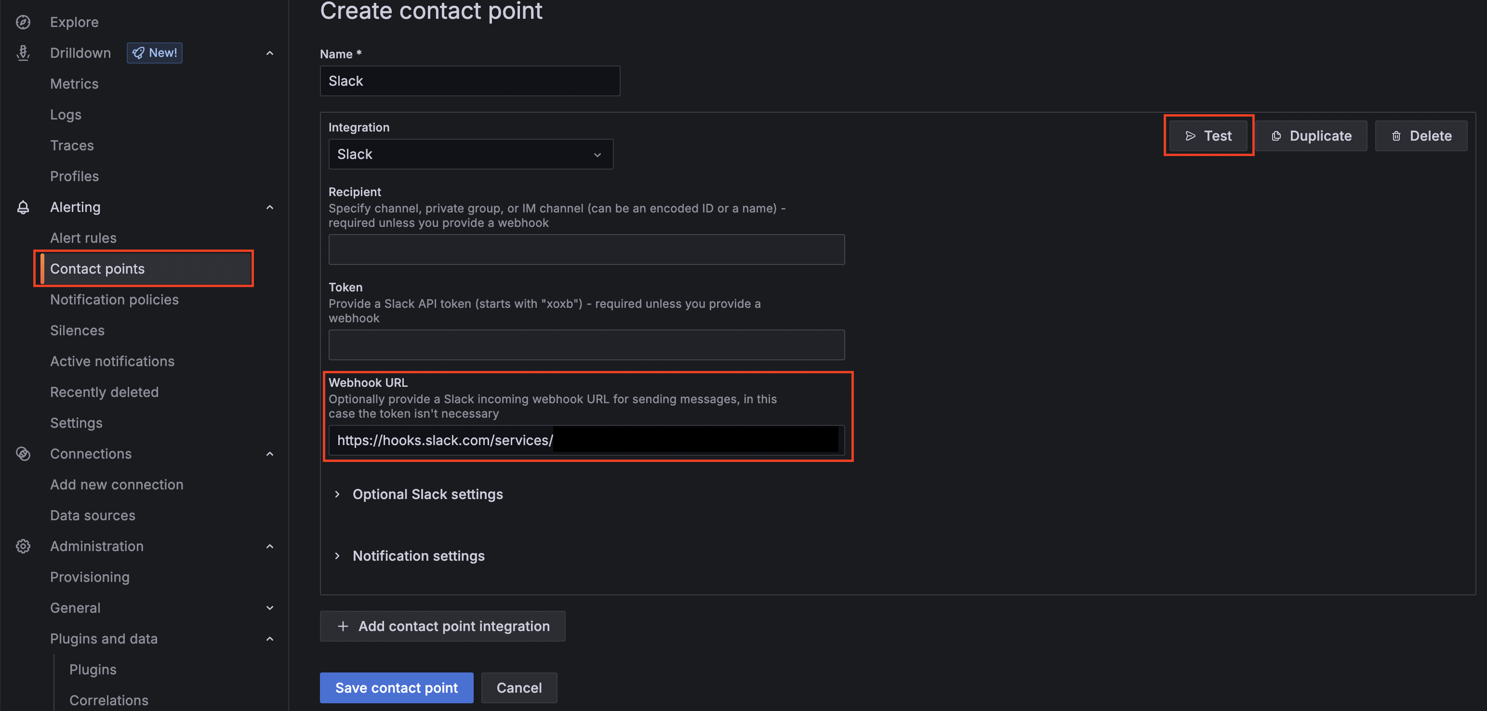1487x711 pixels.
Task: Open Administration in the sidebar
Action: coord(96,546)
